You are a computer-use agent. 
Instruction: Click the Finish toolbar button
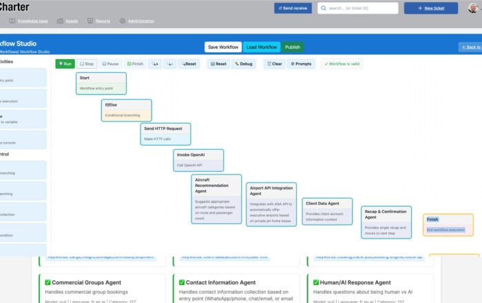click(x=135, y=64)
